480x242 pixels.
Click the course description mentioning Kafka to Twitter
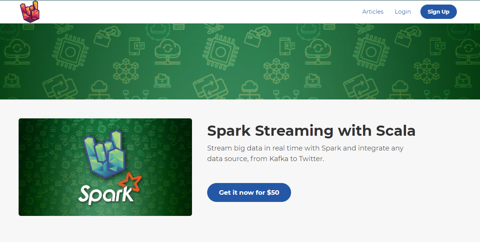click(305, 153)
